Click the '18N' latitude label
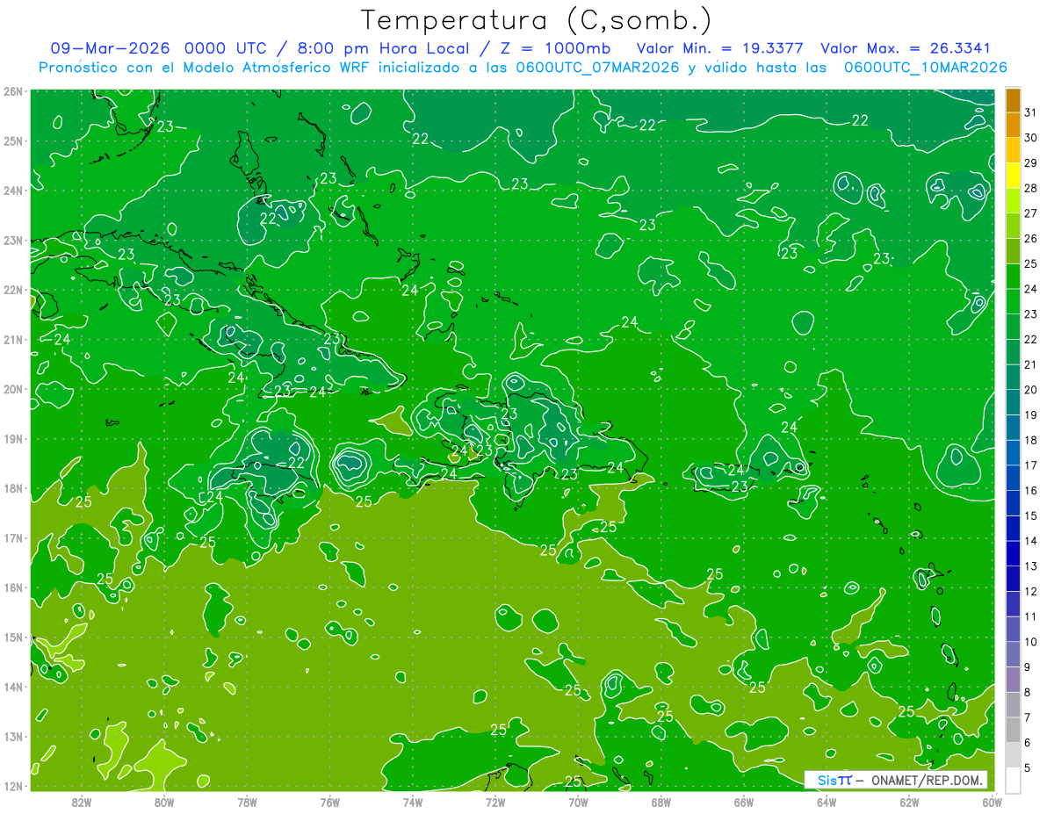This screenshot has width=1054, height=814. pos(13,488)
